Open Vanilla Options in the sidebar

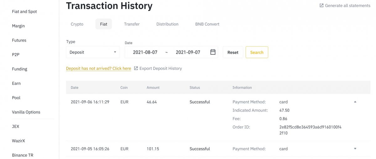point(26,112)
